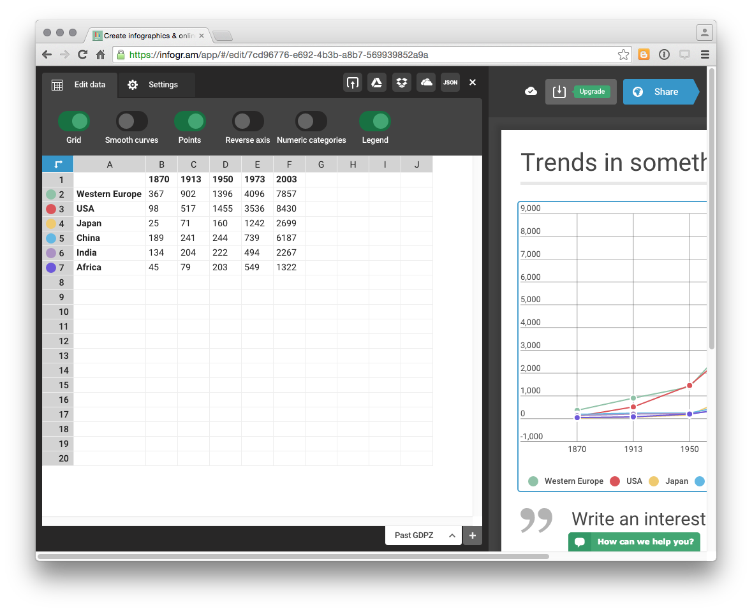Enable the Reverse axis toggle
Viewport: 752px width, 612px height.
coord(247,121)
